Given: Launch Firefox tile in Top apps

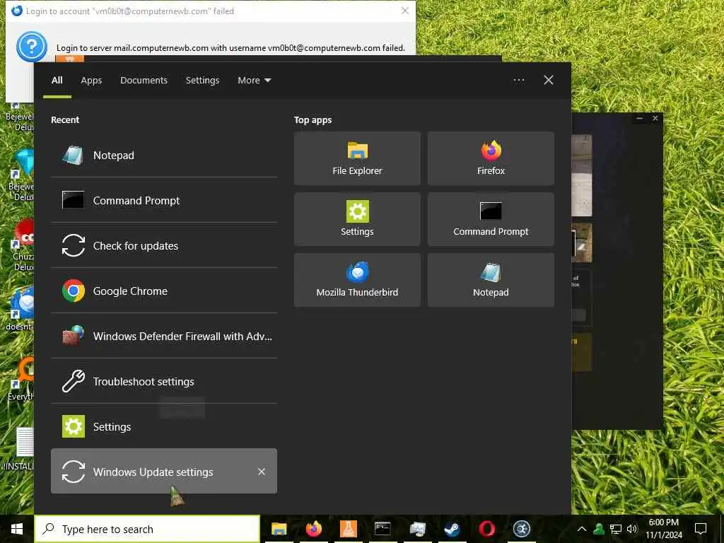Looking at the screenshot, I should [x=491, y=158].
